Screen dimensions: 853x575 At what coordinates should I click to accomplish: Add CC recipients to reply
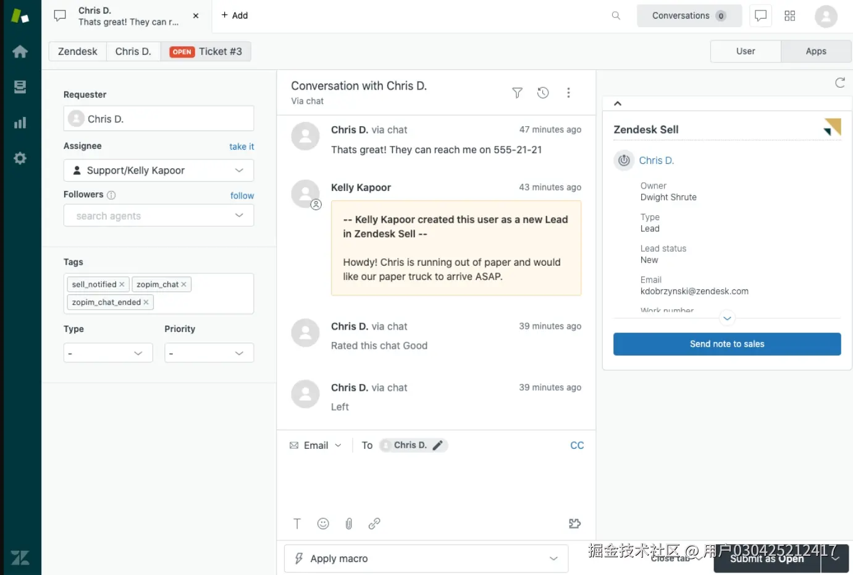pyautogui.click(x=577, y=445)
